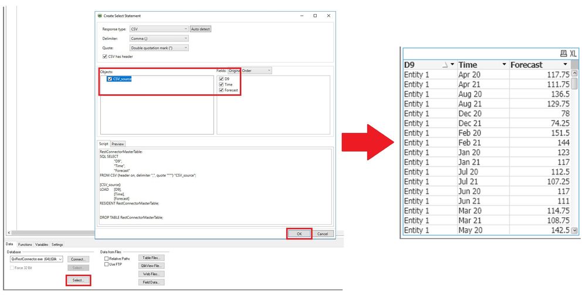Uncheck the Forecast field checkbox
The image size is (586, 295).
(221, 90)
